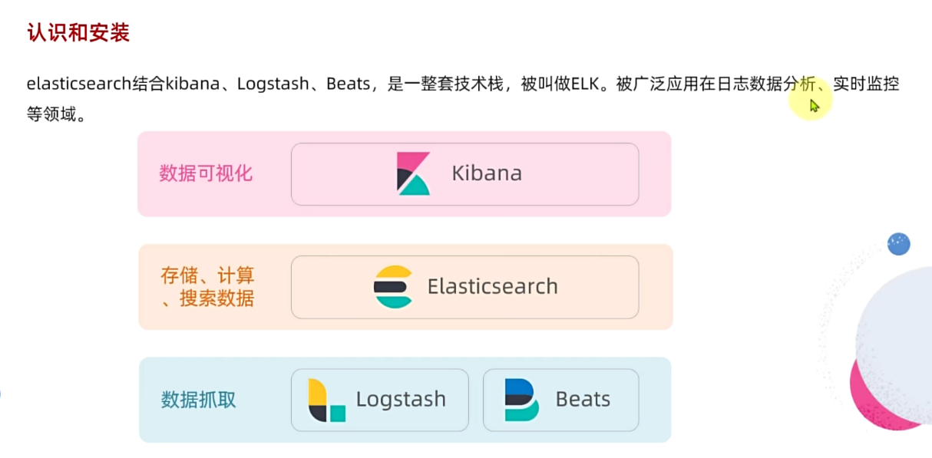
Task: Click the 存储、计算、搜索数据 label
Action: (207, 287)
